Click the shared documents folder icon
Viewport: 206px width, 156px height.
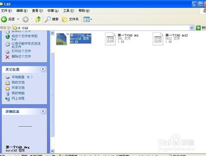point(7,88)
